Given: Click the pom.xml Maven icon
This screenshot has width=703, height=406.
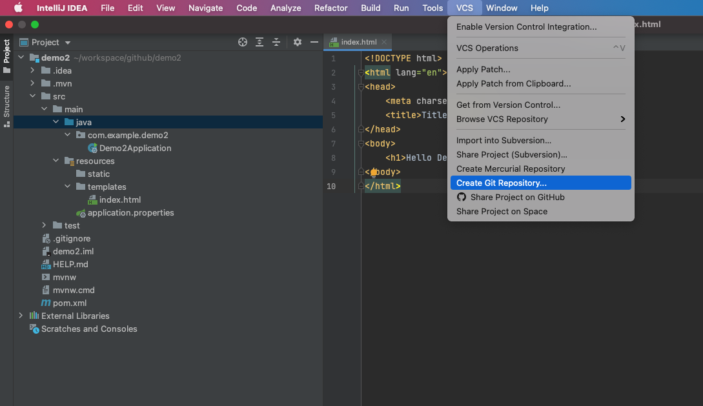Looking at the screenshot, I should pos(46,303).
